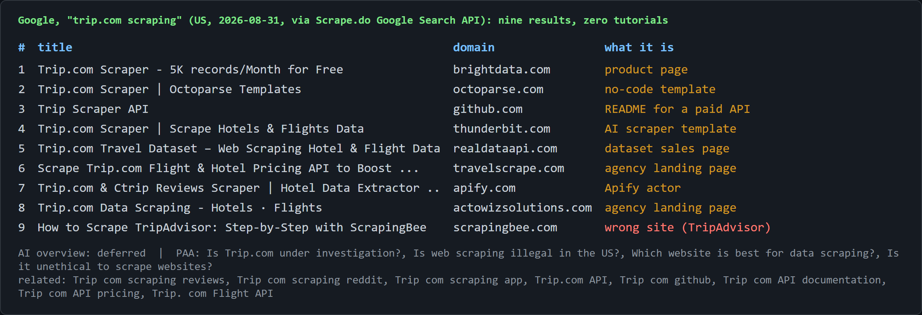Select the 'title' column header

(55, 48)
